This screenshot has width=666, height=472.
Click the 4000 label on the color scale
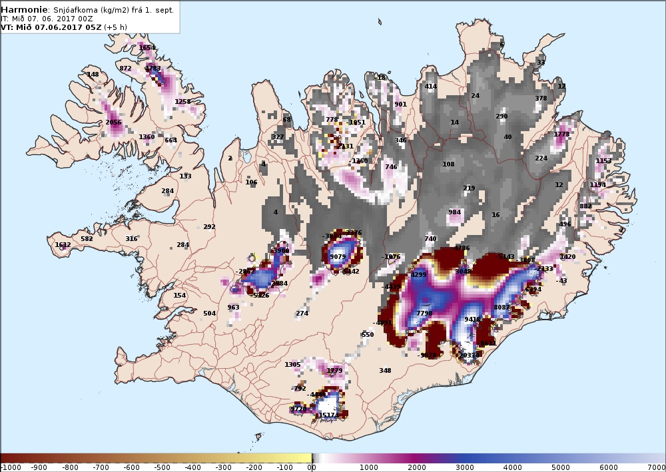(512, 468)
